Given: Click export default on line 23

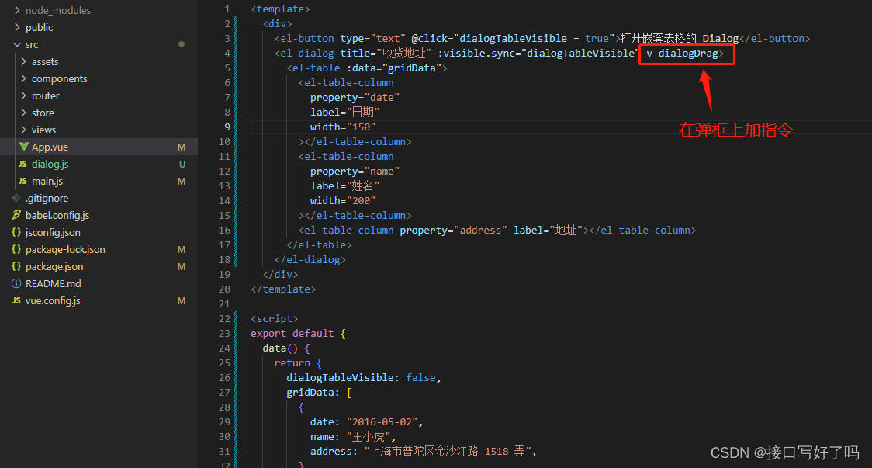Looking at the screenshot, I should 292,333.
